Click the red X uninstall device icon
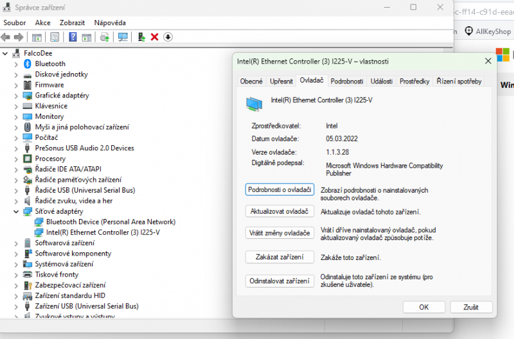This screenshot has height=339, width=514. coord(154,37)
